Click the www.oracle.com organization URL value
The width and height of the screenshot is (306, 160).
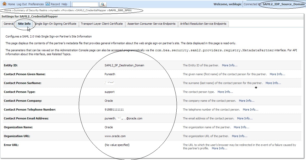(x=115, y=136)
